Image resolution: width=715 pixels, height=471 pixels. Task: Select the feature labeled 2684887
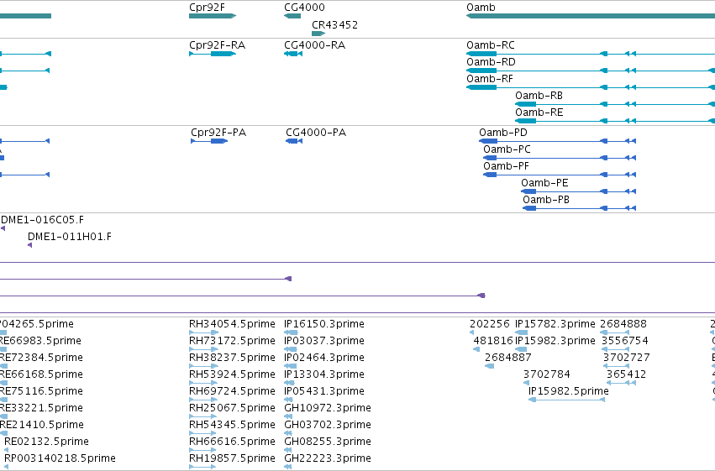point(508,358)
